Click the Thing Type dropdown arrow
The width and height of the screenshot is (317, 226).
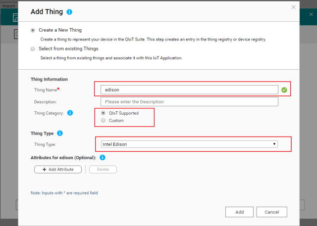[274, 144]
